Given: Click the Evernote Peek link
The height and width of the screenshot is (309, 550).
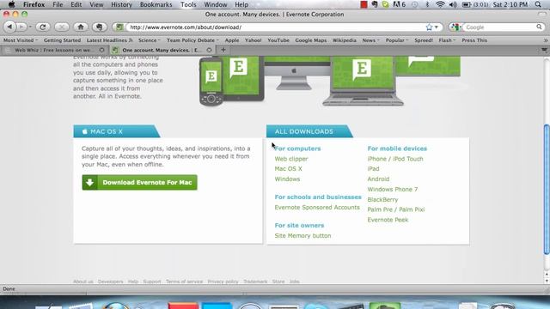Looking at the screenshot, I should 388,220.
